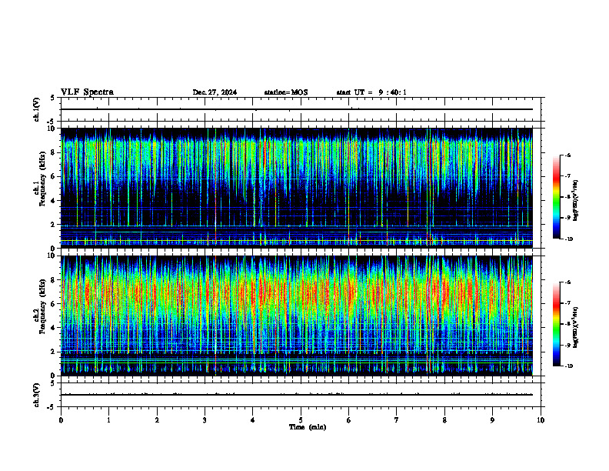Click the ch.2 log(PSD) colorbar label
The height and width of the screenshot is (471, 609).
tap(576, 328)
